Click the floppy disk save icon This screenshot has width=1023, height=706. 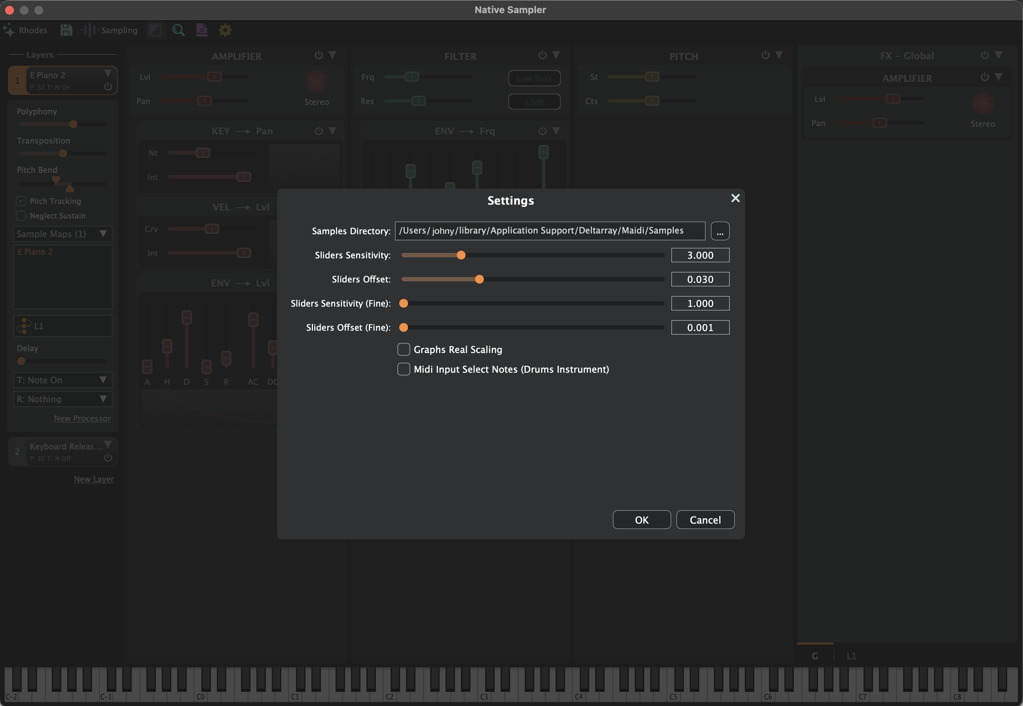click(67, 30)
